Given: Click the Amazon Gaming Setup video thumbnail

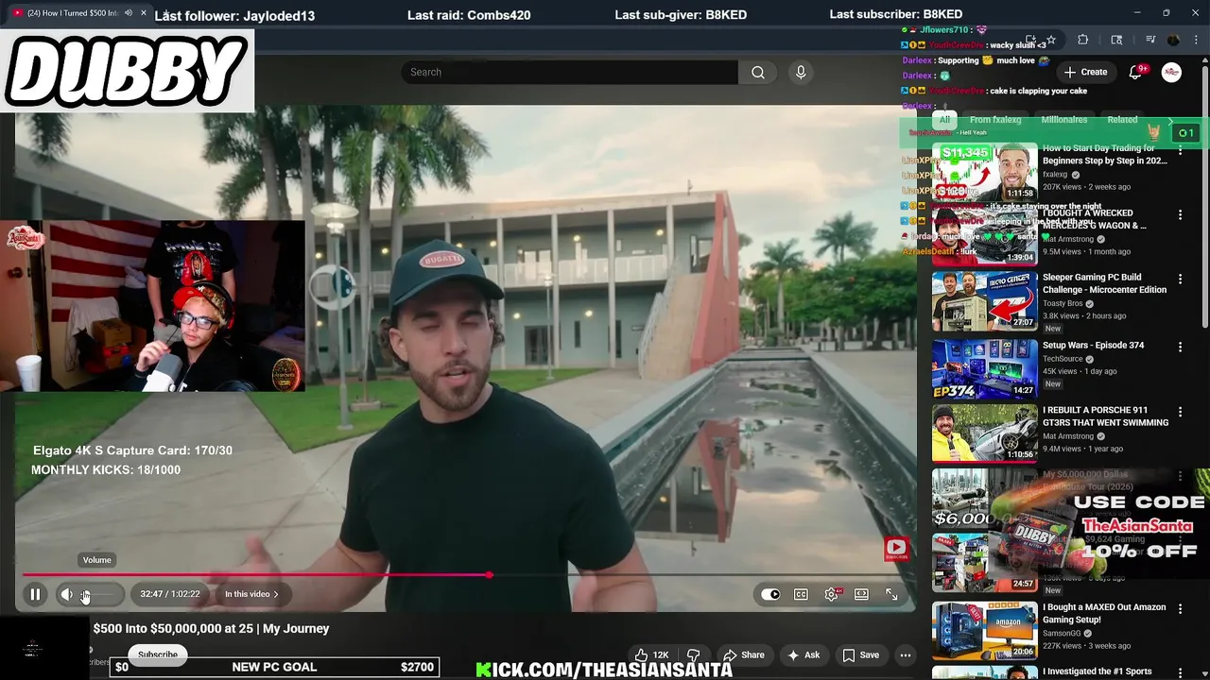Looking at the screenshot, I should [985, 630].
